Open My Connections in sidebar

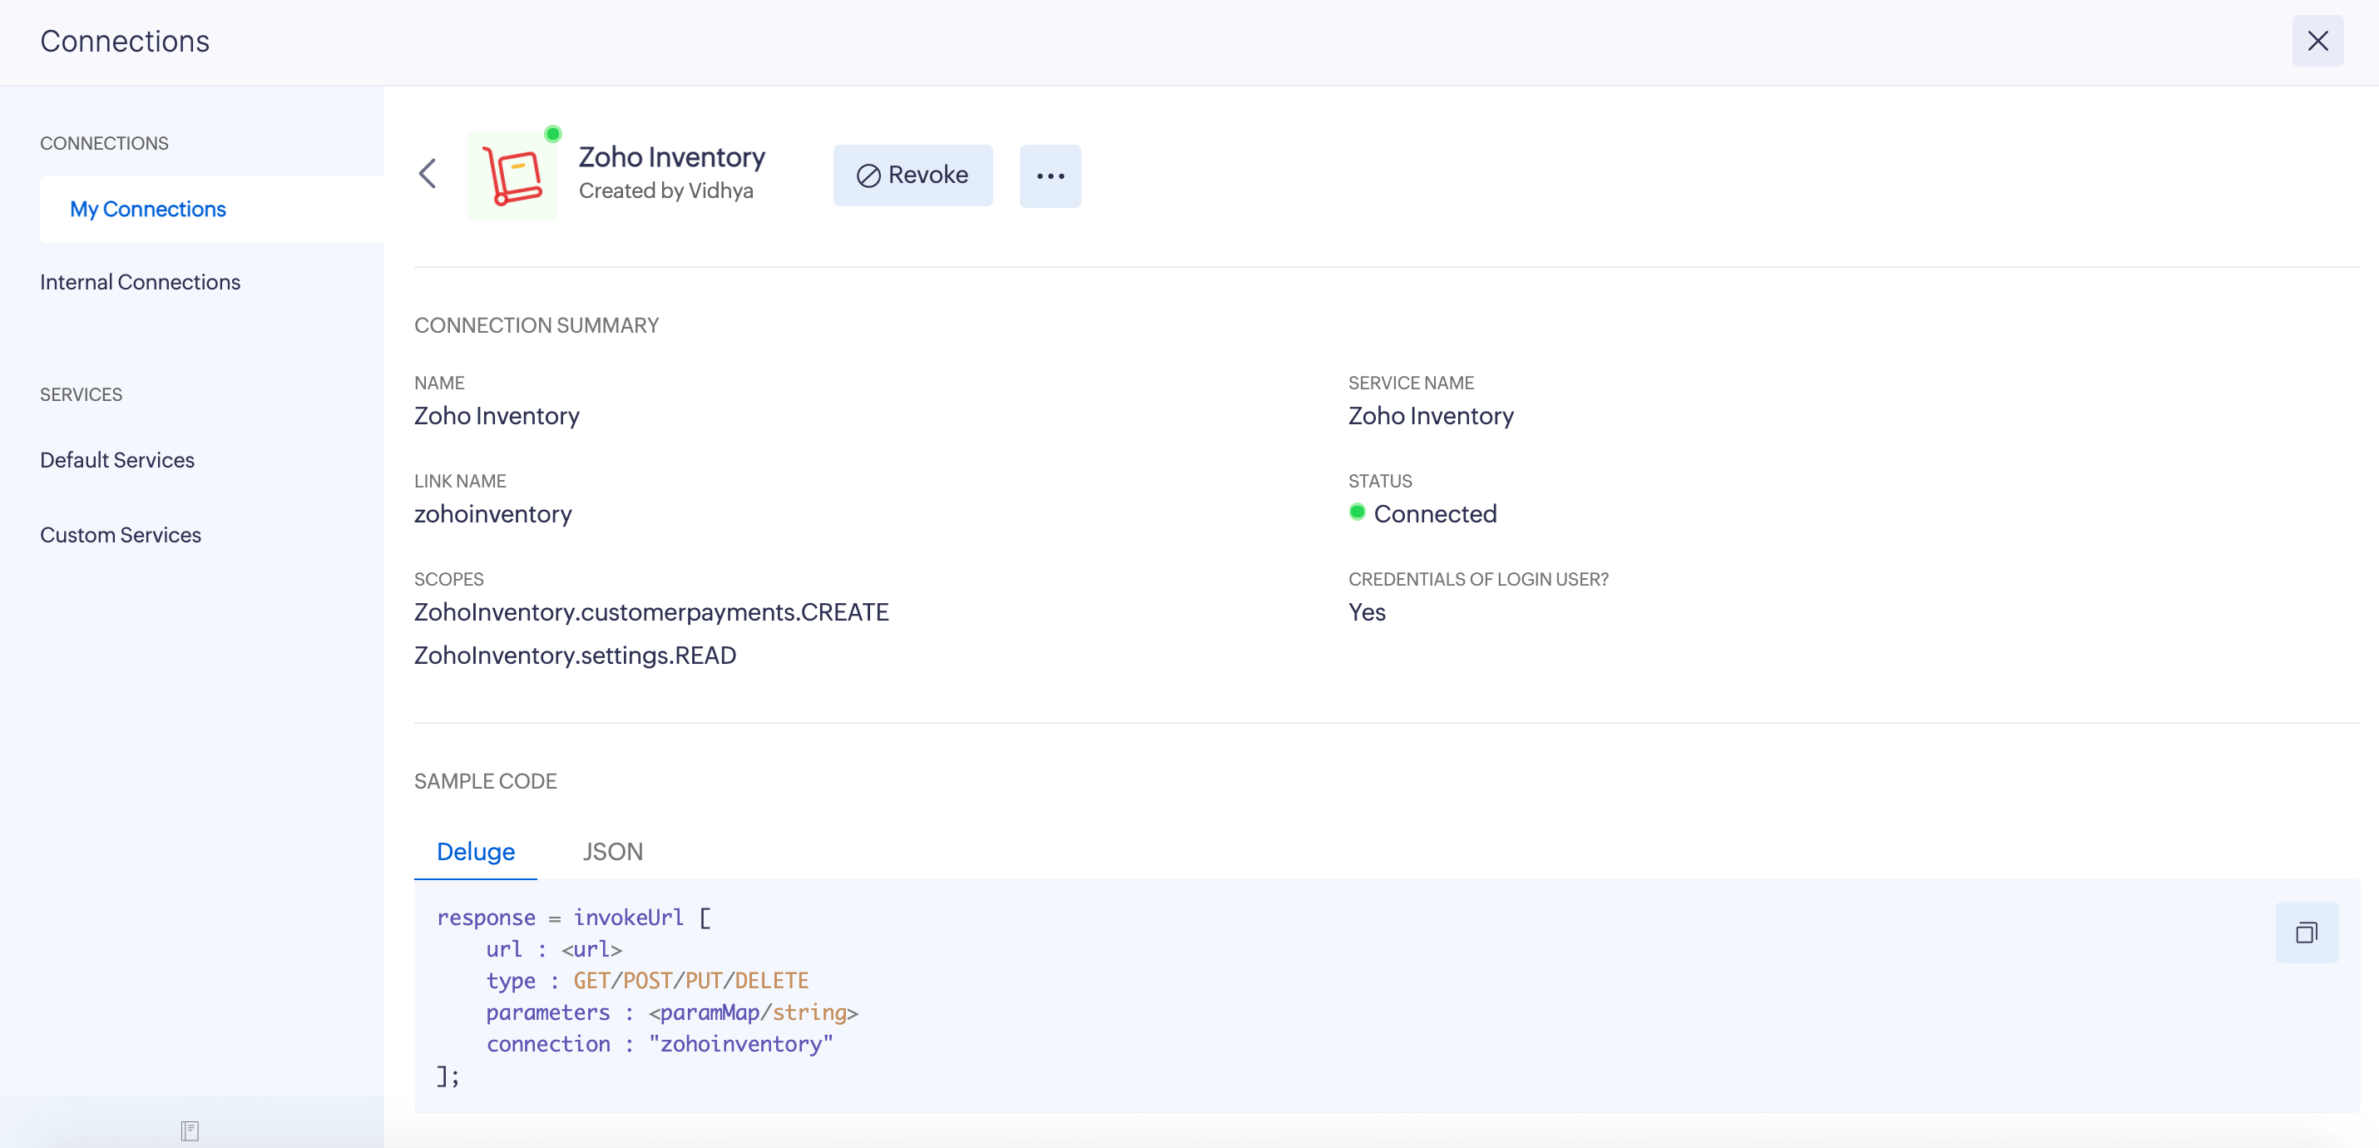[x=148, y=209]
